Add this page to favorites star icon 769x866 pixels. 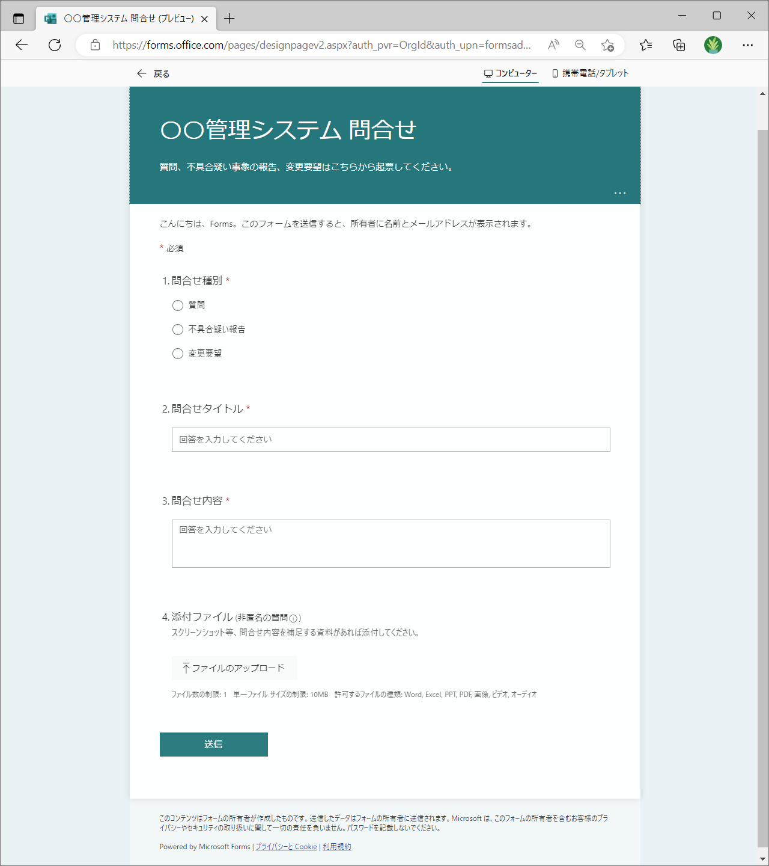607,45
